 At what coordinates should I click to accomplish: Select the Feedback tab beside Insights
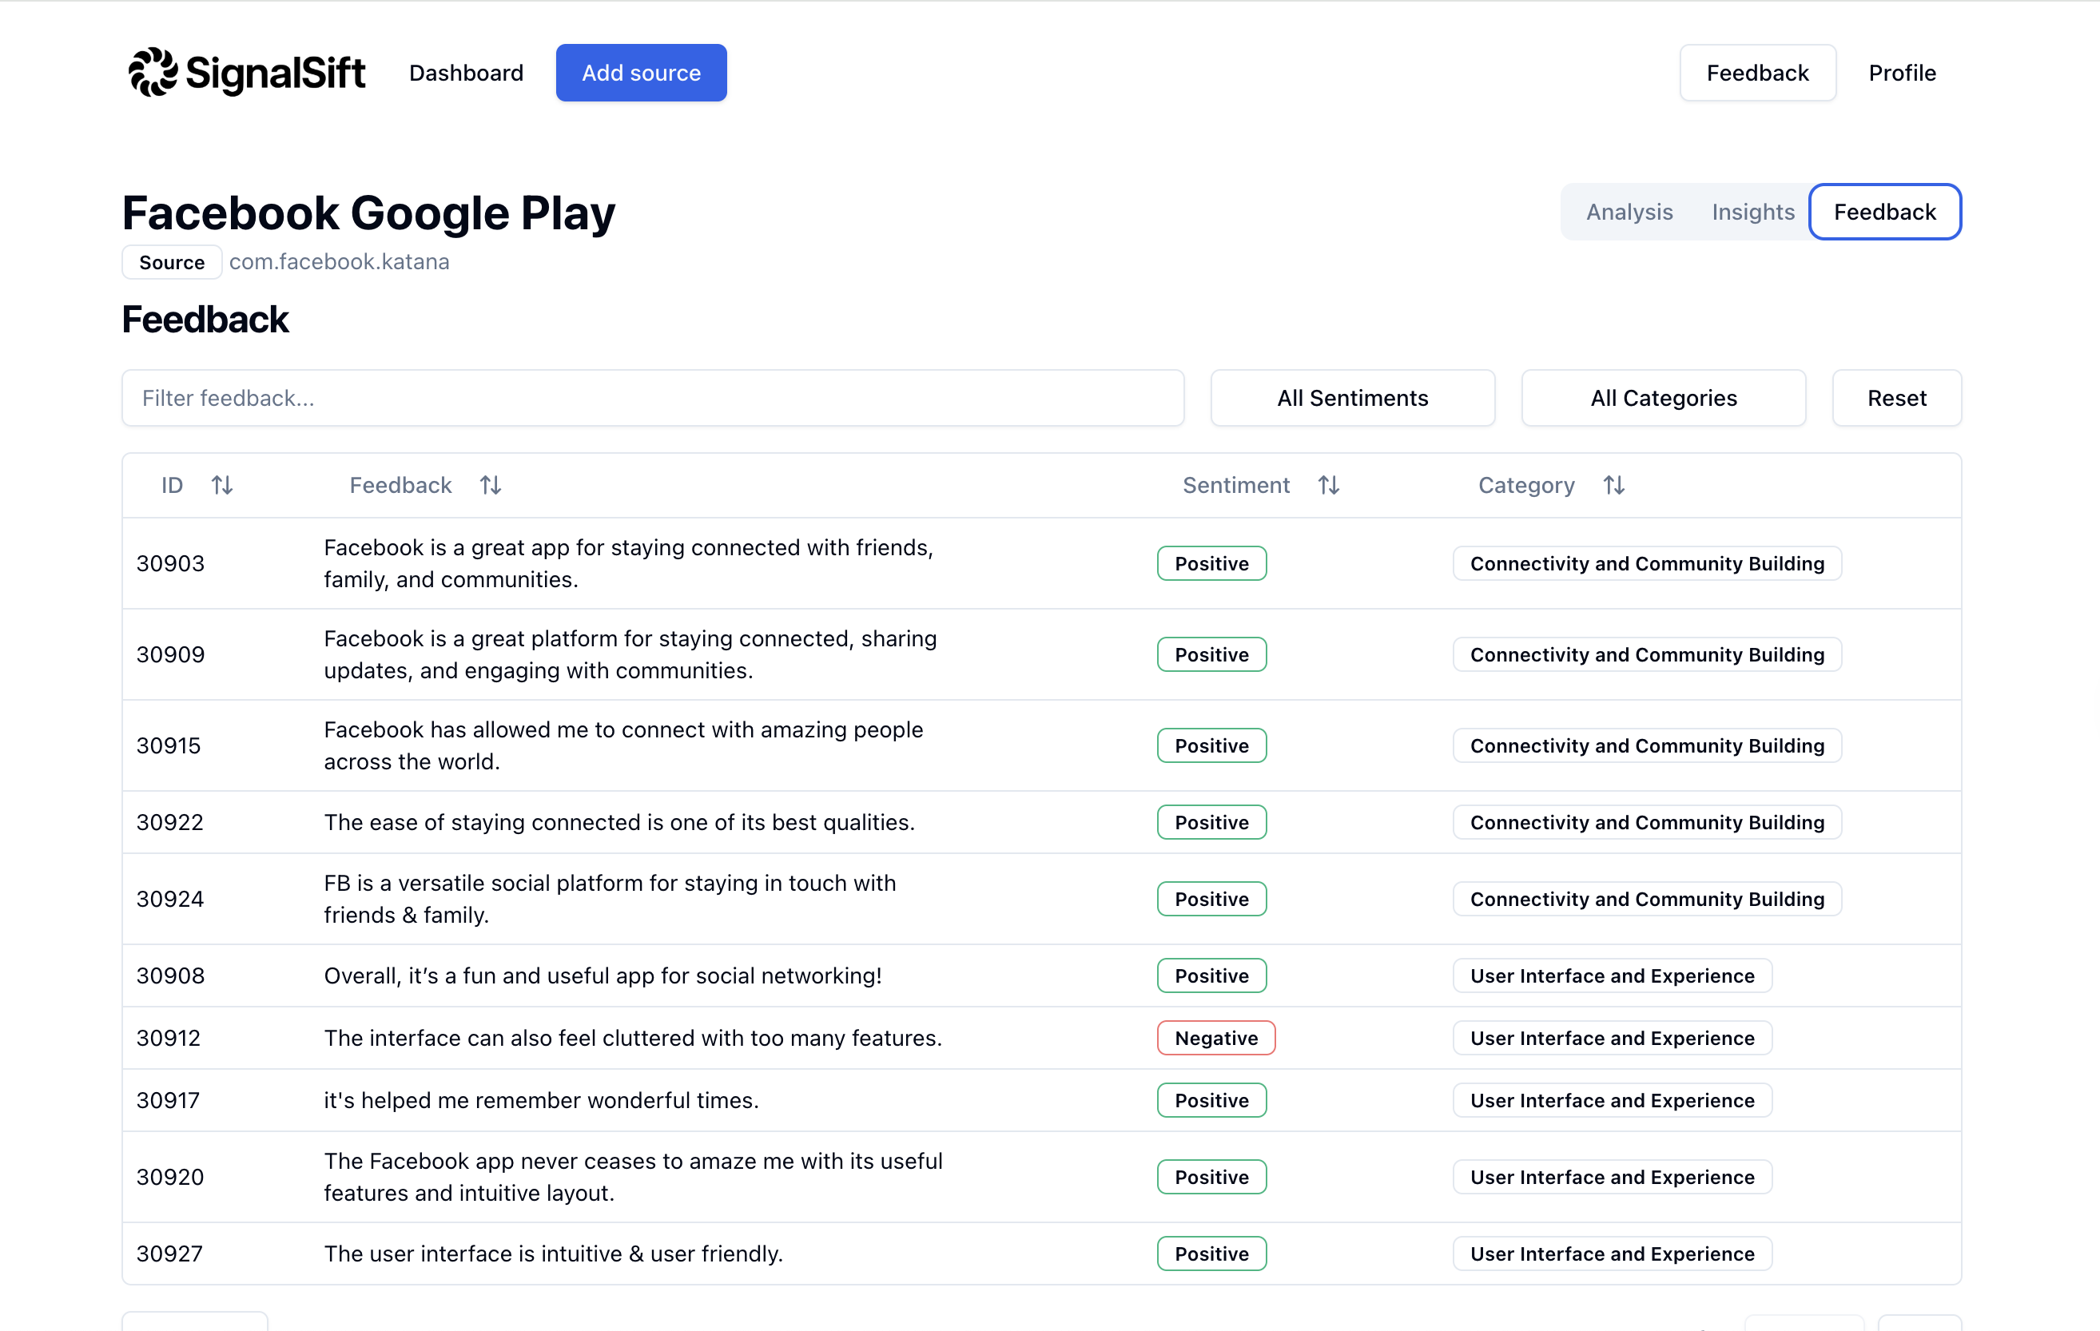pyautogui.click(x=1884, y=212)
